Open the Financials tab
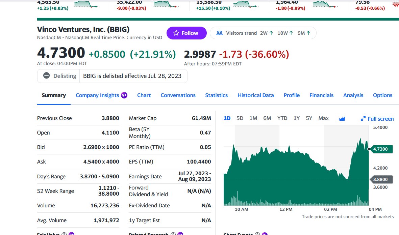The image size is (399, 235). click(321, 95)
